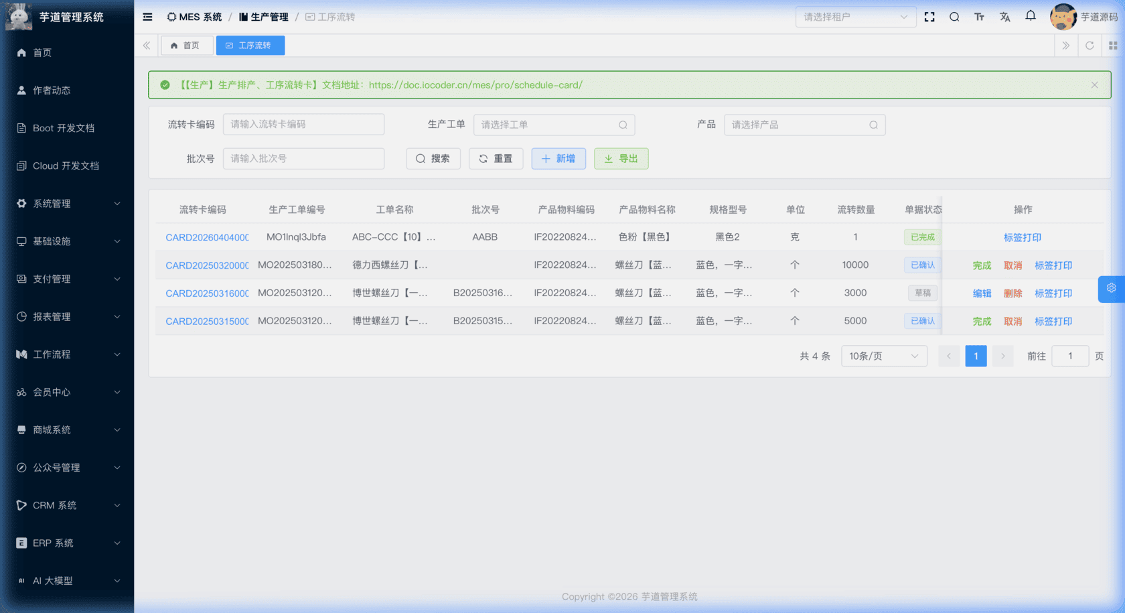Open the language translation icon

pos(1004,17)
